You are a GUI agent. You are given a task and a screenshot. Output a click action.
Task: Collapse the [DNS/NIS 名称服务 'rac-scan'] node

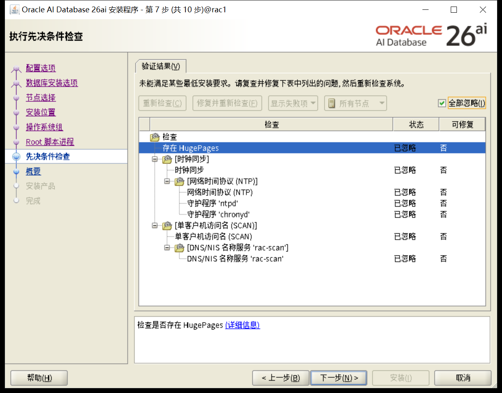click(167, 248)
